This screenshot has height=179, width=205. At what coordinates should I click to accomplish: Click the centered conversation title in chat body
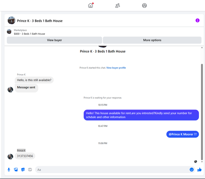102,51
